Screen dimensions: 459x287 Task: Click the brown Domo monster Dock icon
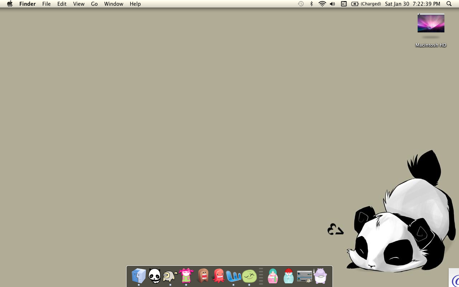(203, 276)
